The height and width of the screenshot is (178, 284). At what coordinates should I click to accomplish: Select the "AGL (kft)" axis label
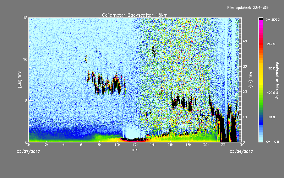251,80
